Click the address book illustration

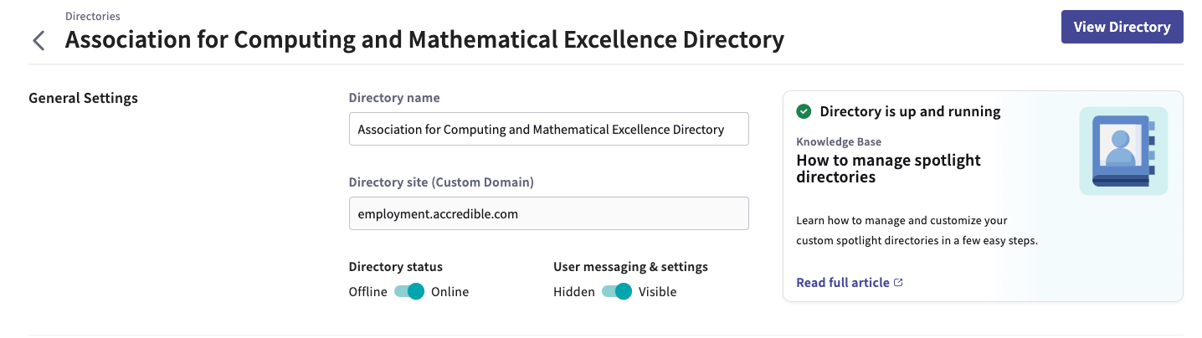point(1123,151)
